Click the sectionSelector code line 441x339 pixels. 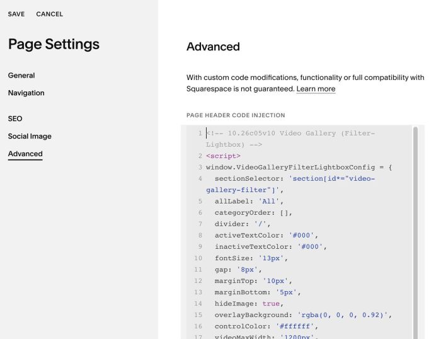pyautogui.click(x=290, y=184)
